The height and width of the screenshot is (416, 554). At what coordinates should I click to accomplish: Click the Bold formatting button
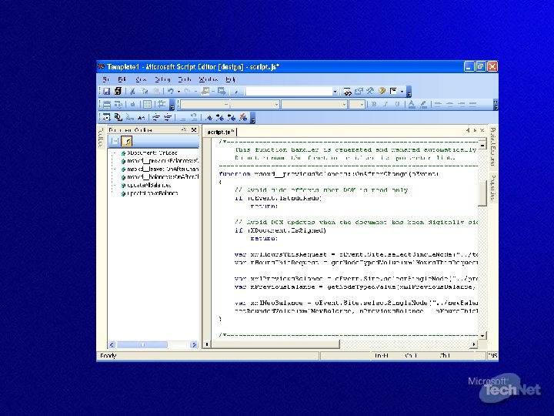(374, 104)
